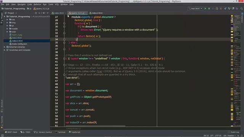Image resolution: width=244 pixels, height=137 pixels.
Task: Toggle comment fold marker on line 42
Action: coord(64,65)
